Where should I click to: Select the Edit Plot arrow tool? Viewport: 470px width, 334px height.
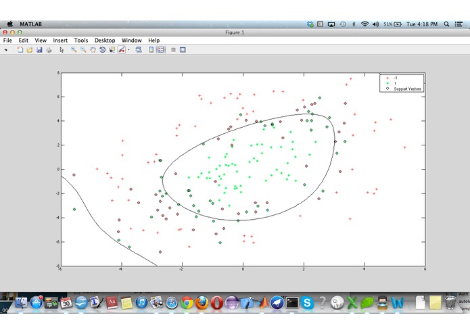[x=62, y=50]
